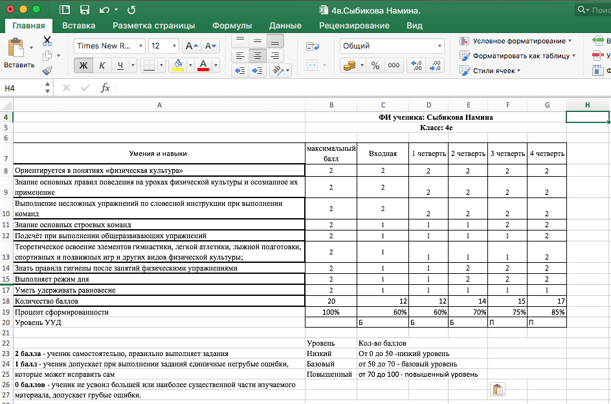
Task: Switch to the Рецензирование tab
Action: point(354,26)
